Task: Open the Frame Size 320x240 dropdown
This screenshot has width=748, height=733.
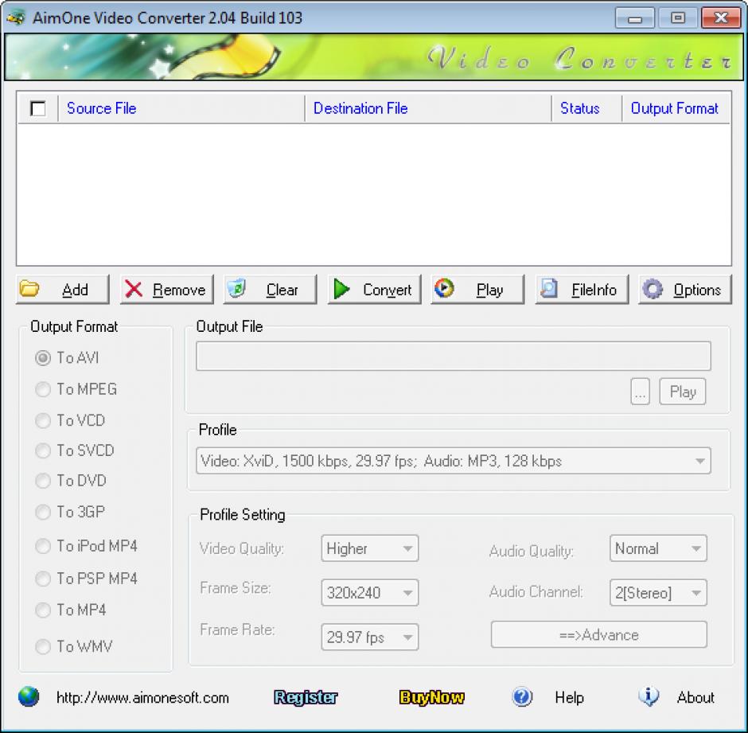Action: [x=370, y=593]
